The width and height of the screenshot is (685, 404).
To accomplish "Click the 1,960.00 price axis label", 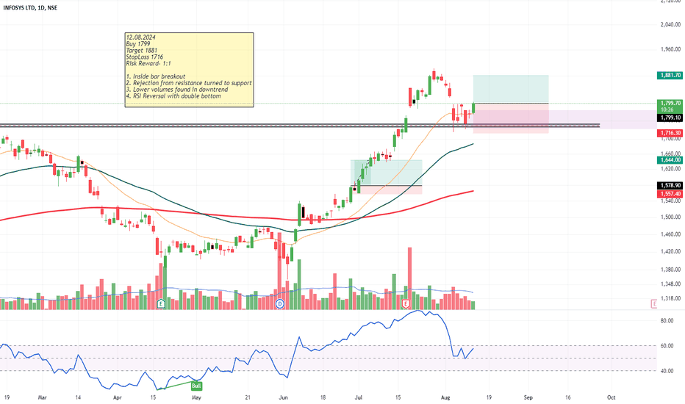I will tap(670, 50).
